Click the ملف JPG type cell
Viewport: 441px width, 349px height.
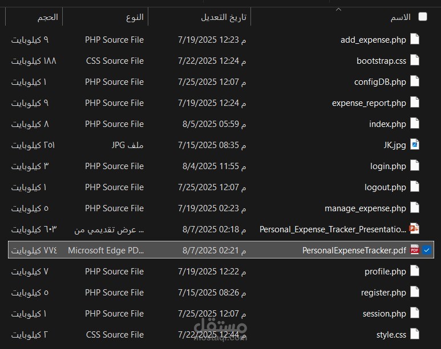pyautogui.click(x=127, y=145)
